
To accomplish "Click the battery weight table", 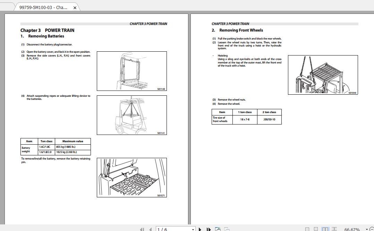I will [x=56, y=146].
